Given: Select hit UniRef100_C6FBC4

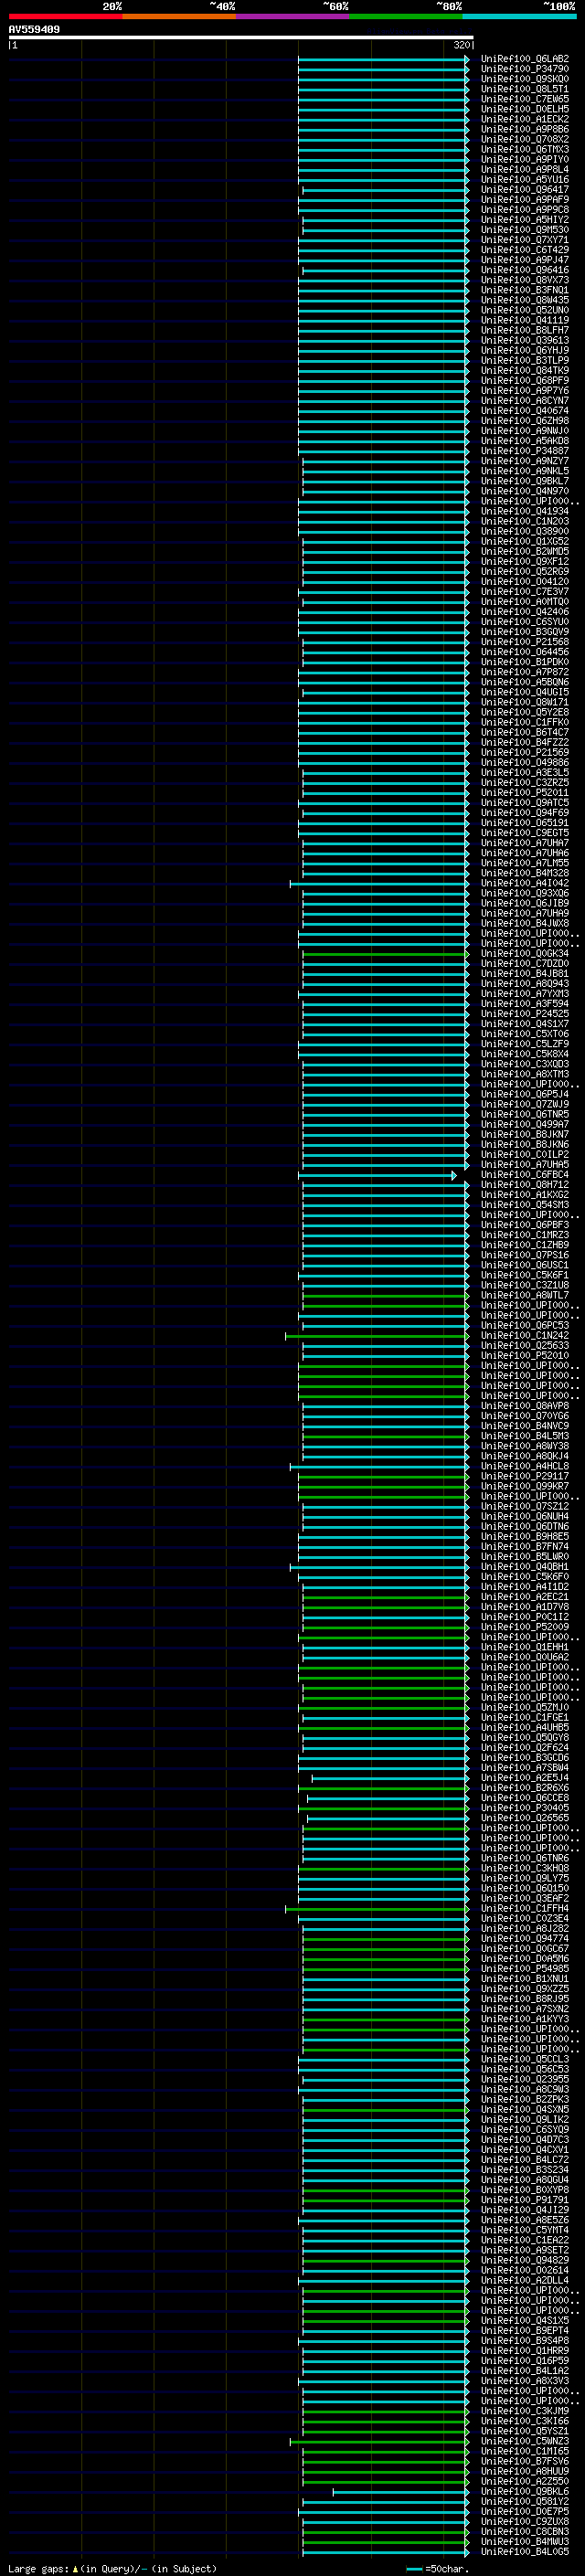Looking at the screenshot, I should (x=525, y=1175).
